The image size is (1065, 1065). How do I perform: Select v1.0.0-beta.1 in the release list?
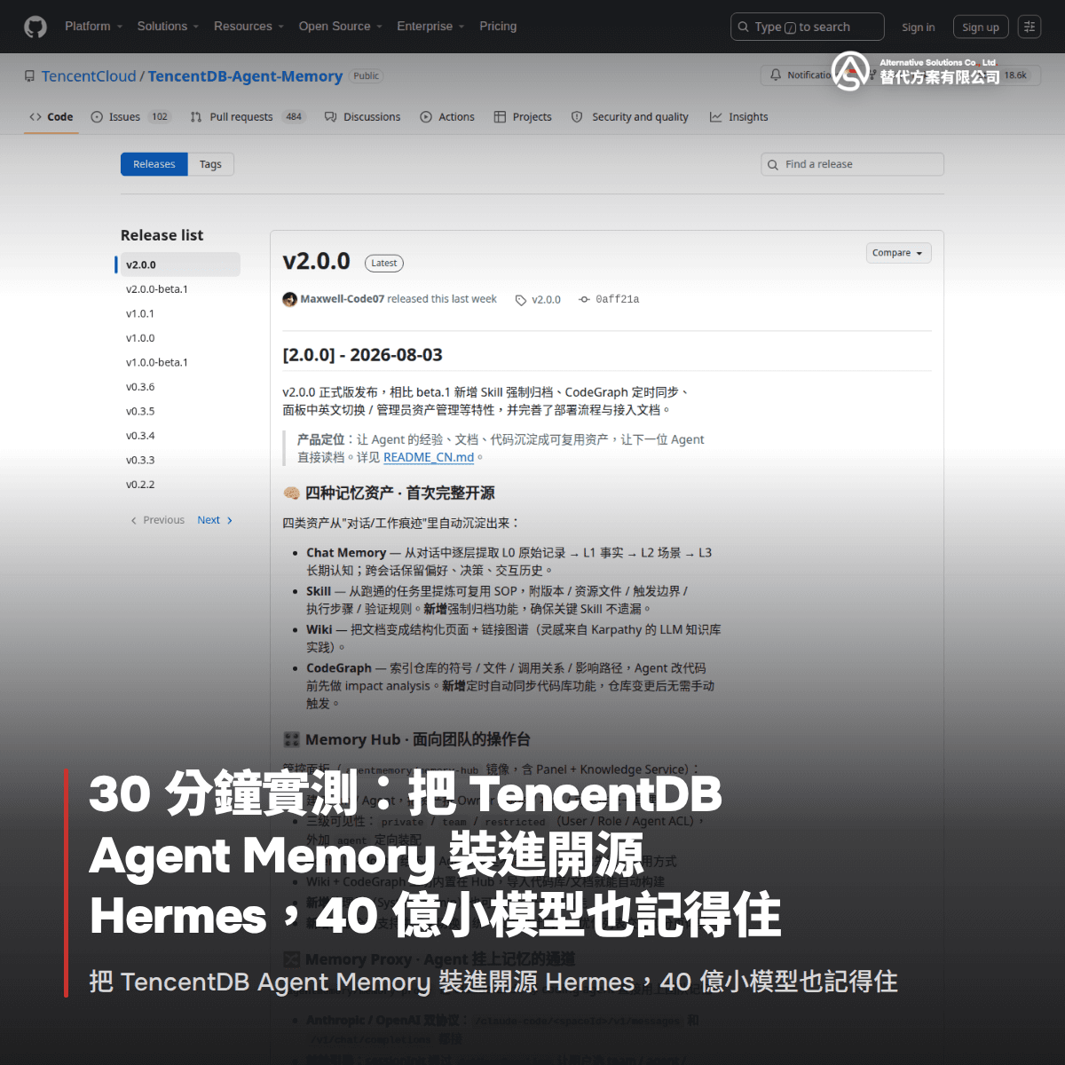[x=157, y=362]
